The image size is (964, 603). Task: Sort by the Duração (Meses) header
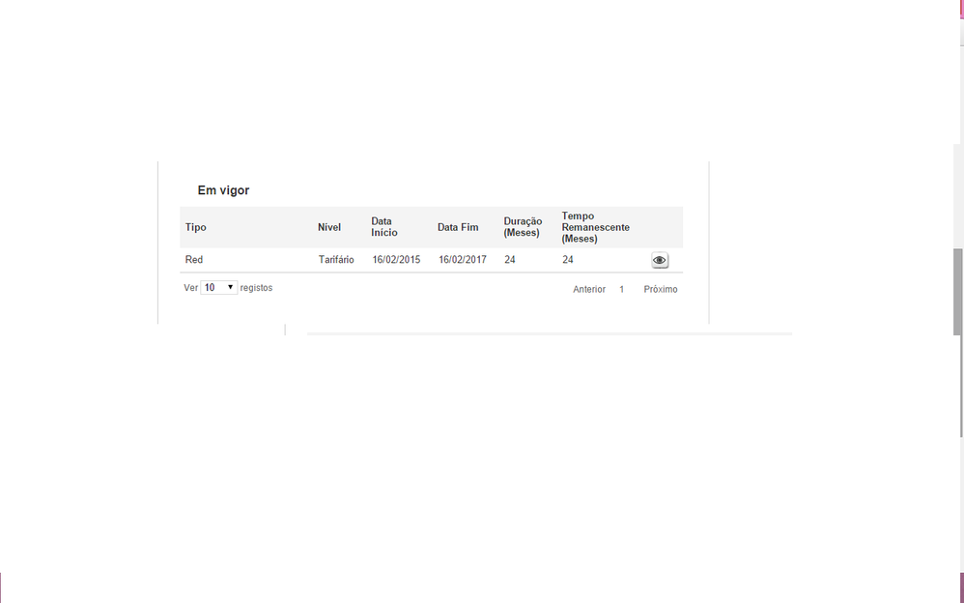click(523, 227)
